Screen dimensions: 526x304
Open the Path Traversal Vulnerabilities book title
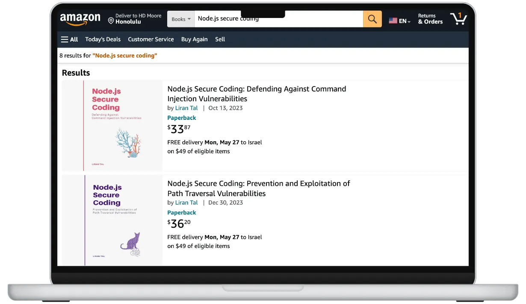coord(259,188)
